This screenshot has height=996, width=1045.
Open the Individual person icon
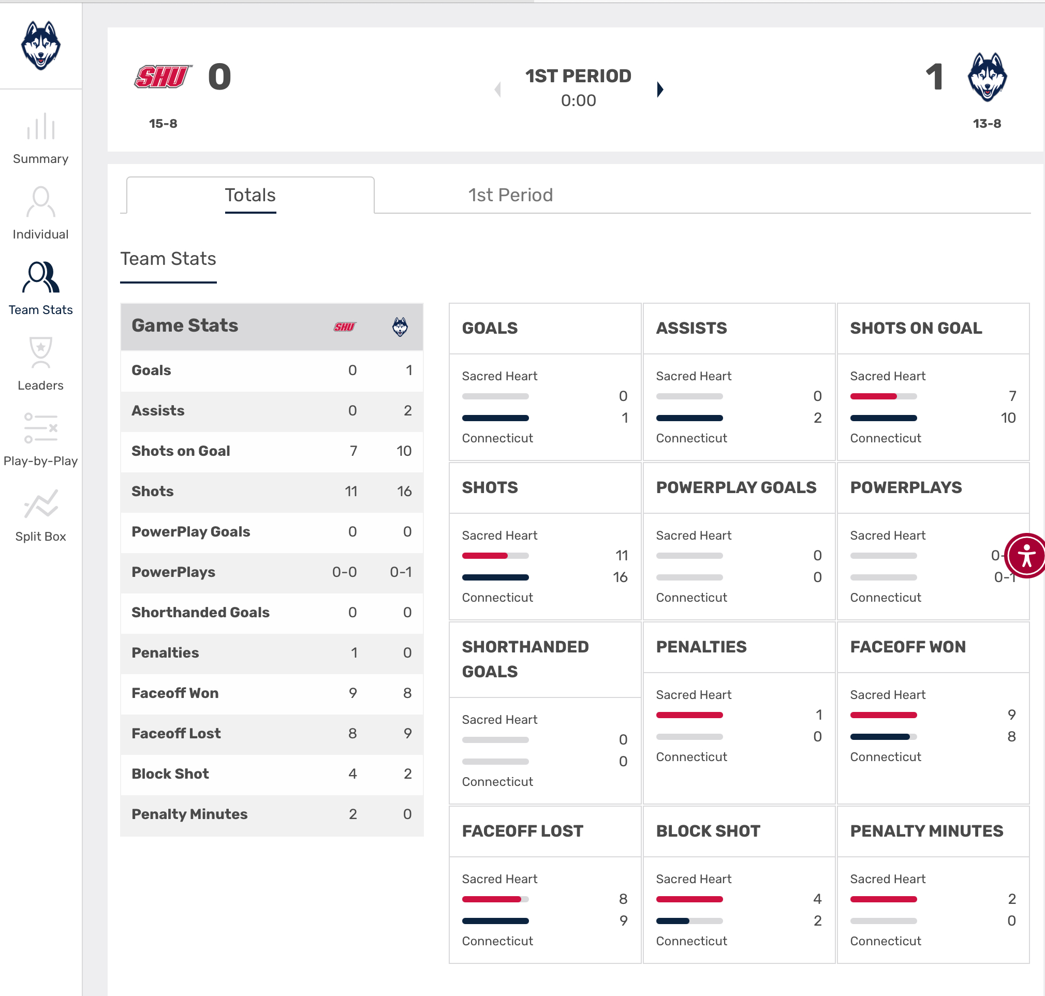[41, 202]
